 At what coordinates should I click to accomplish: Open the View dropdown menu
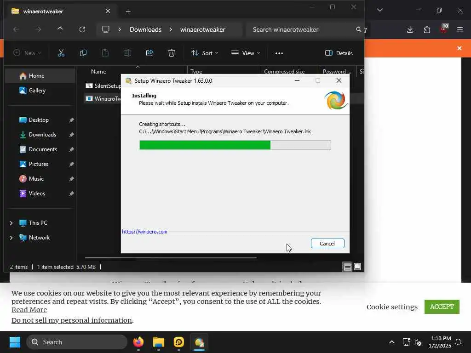(x=246, y=53)
